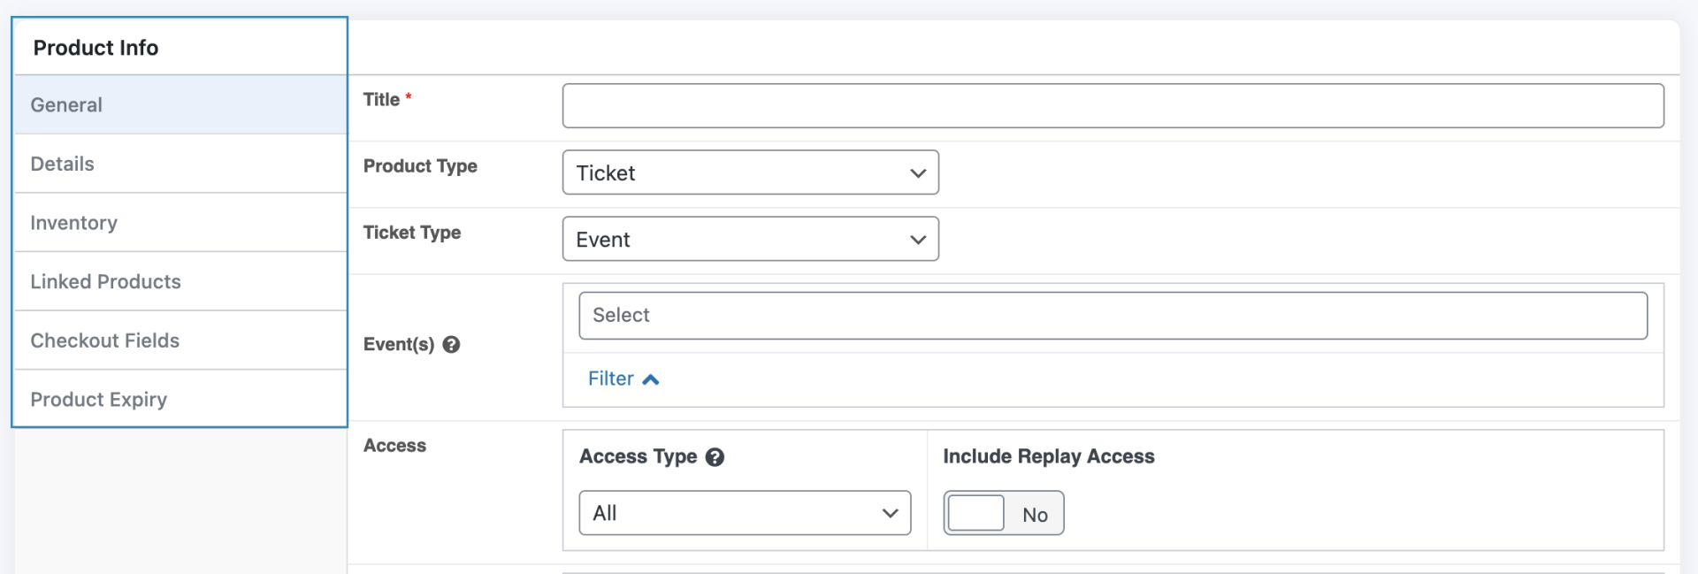Click the Filter link
Screen dimensions: 1698x574
click(611, 379)
